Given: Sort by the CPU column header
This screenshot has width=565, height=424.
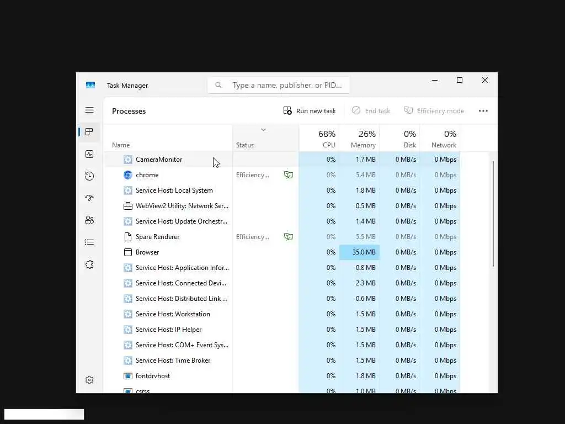Looking at the screenshot, I should 319,139.
